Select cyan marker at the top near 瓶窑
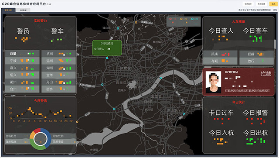Image resolution: width=279 pixels, height=158 pixels. coord(118,28)
